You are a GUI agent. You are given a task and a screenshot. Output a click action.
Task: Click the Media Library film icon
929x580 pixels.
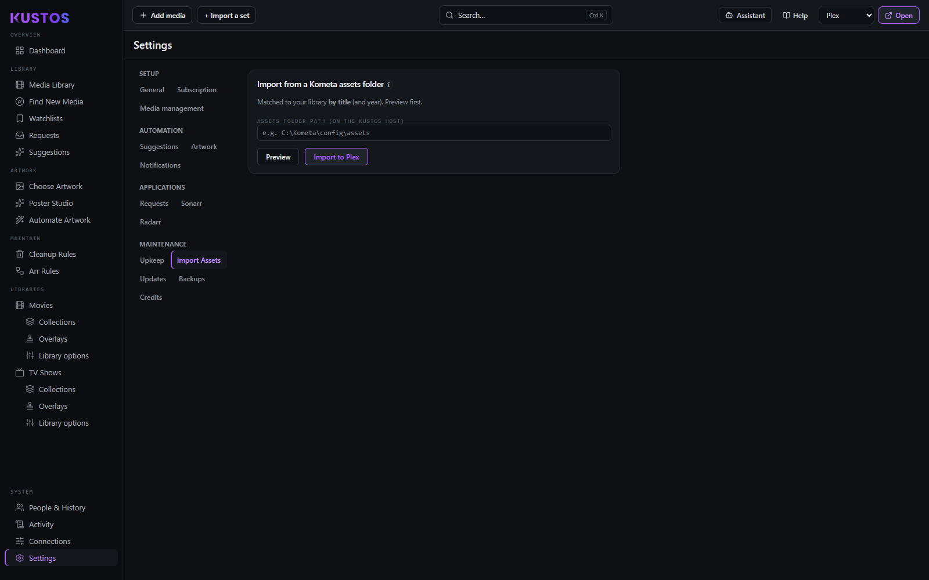[20, 85]
